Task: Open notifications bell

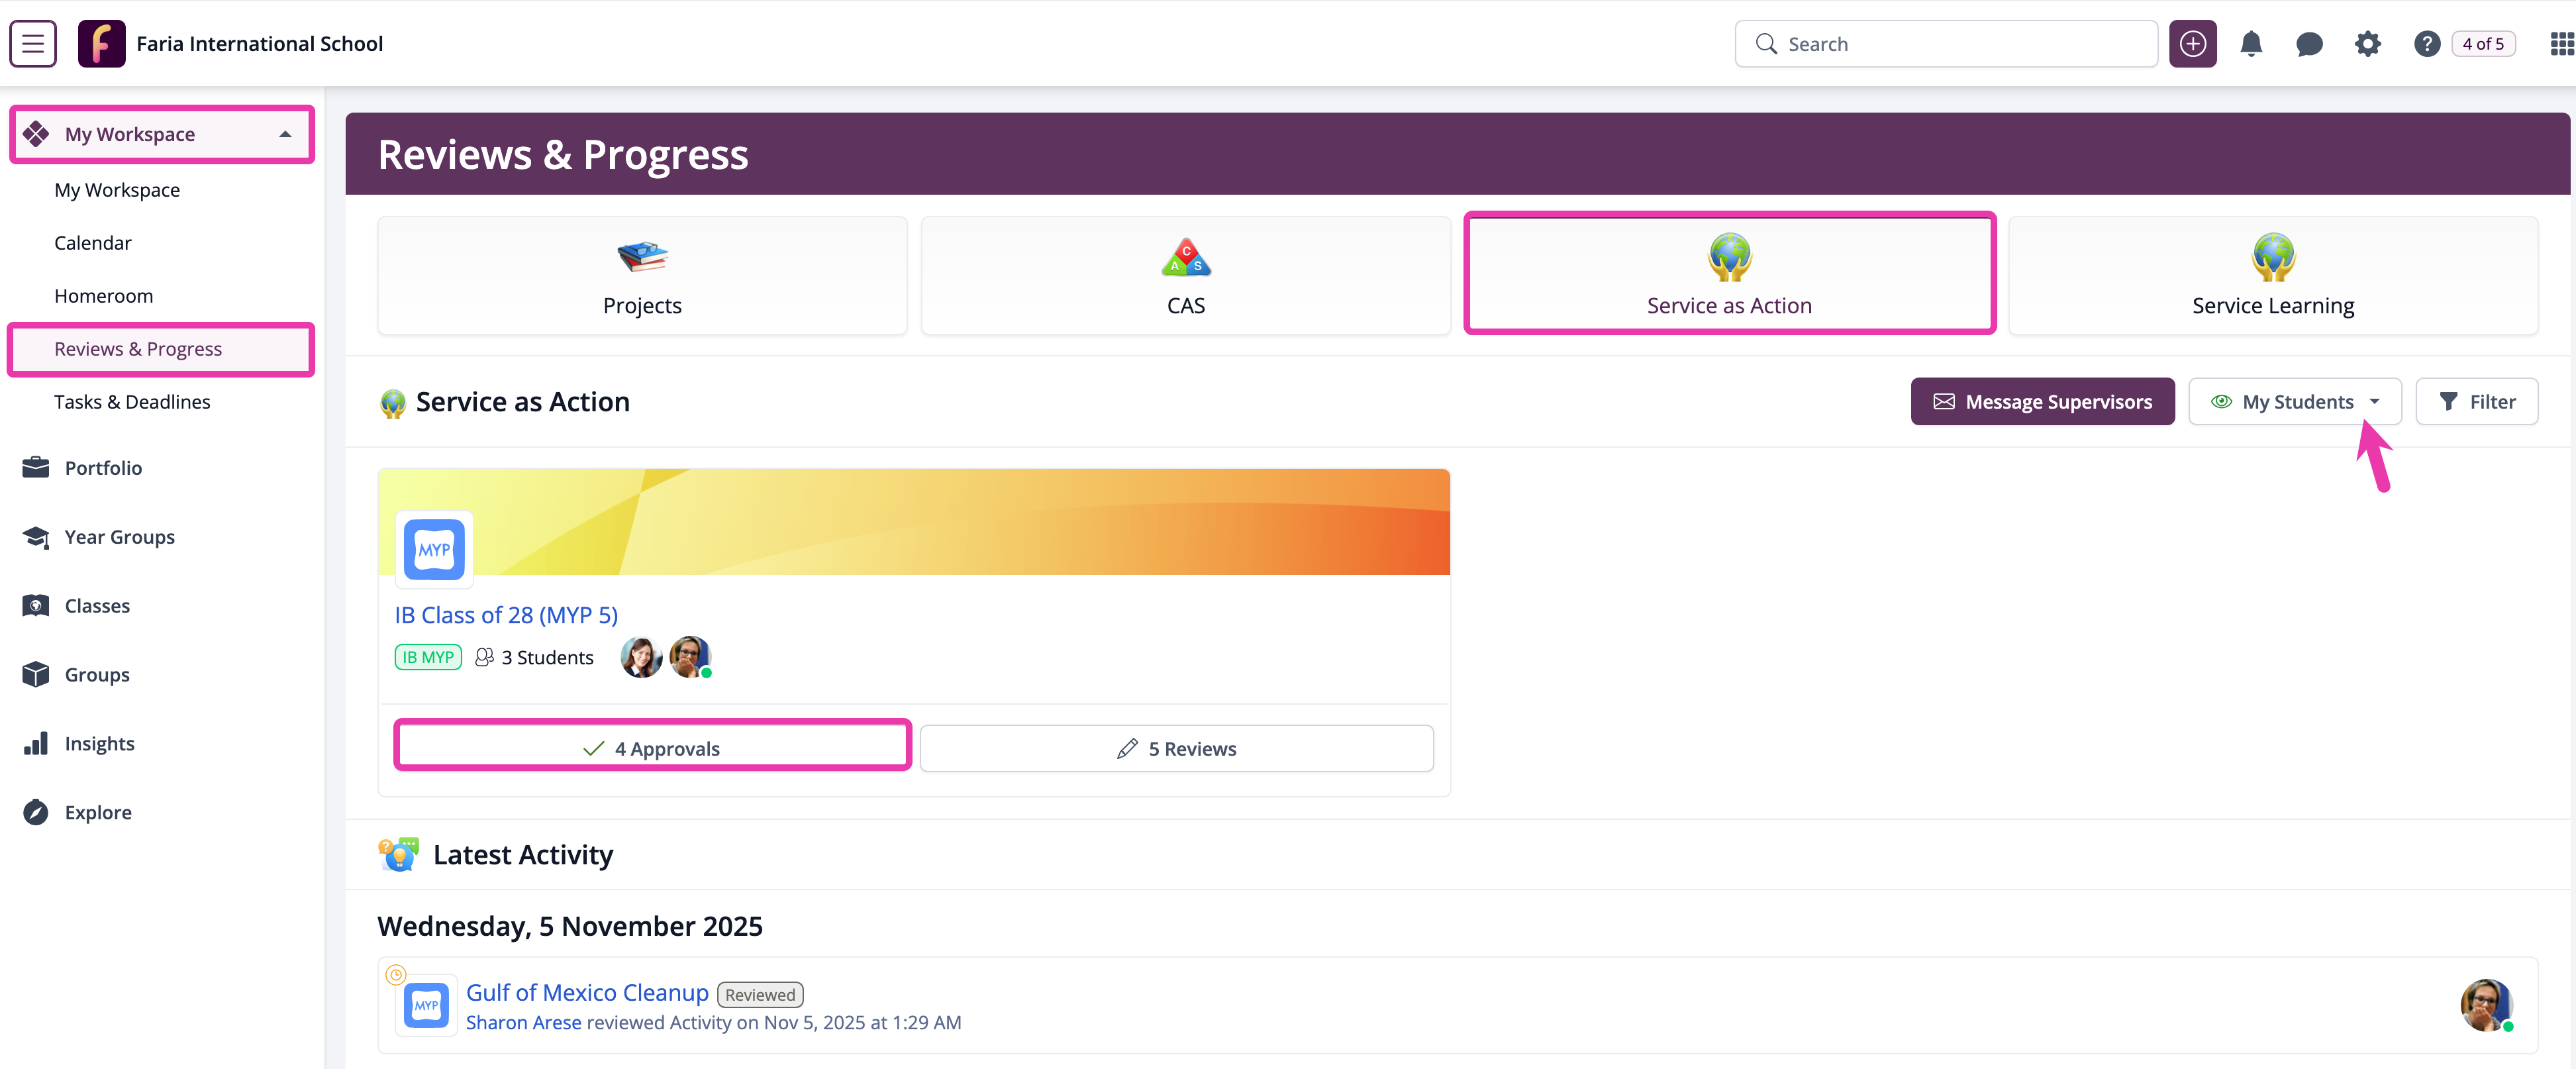Action: [x=2251, y=44]
